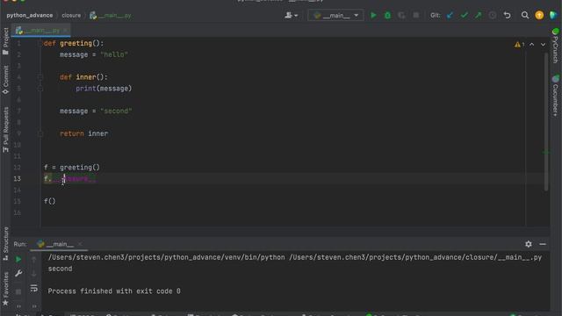This screenshot has height=316, width=562.
Task: Click the fold end marker on line 9
Action: [x=40, y=133]
